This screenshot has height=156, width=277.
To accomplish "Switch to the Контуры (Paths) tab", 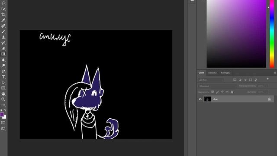I will (225, 73).
